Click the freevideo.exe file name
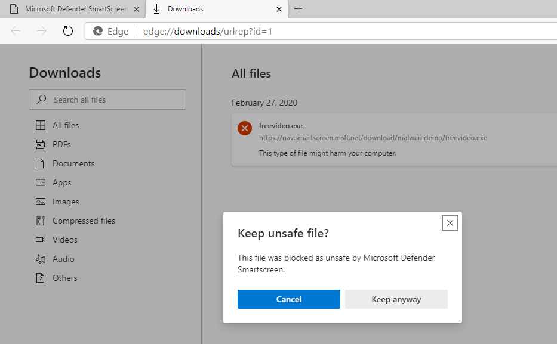 (281, 126)
